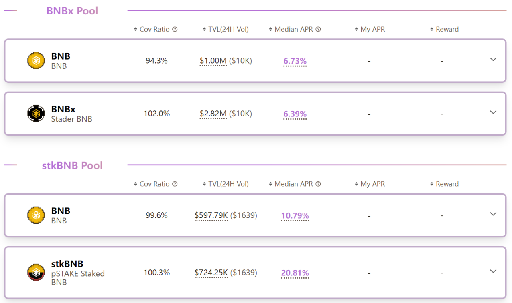Click the BNB token icon in stkBNB Pool
The height and width of the screenshot is (303, 512).
36,215
